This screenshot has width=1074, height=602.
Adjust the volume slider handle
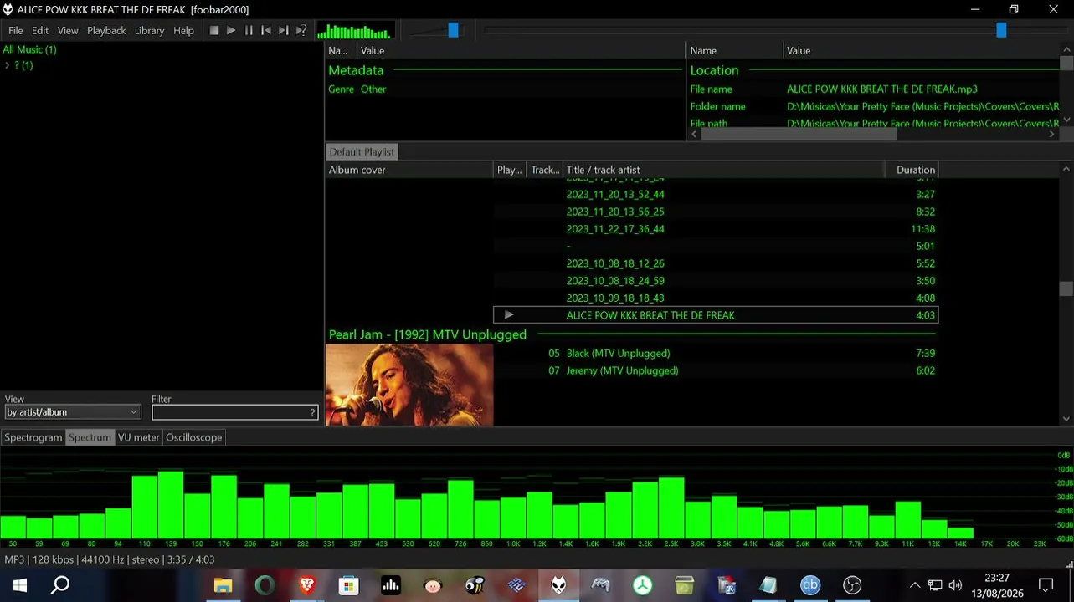[x=454, y=30]
